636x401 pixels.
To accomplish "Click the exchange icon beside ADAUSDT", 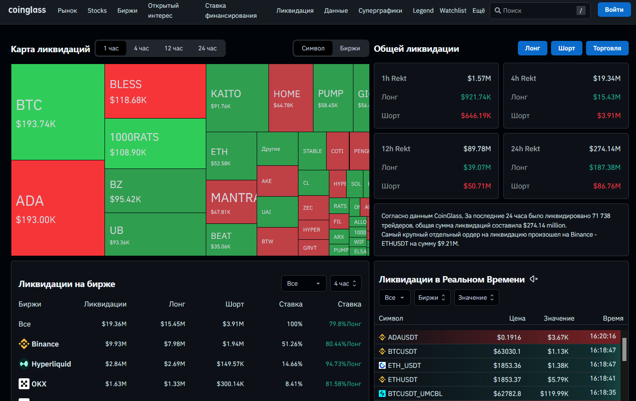I will click(x=383, y=337).
